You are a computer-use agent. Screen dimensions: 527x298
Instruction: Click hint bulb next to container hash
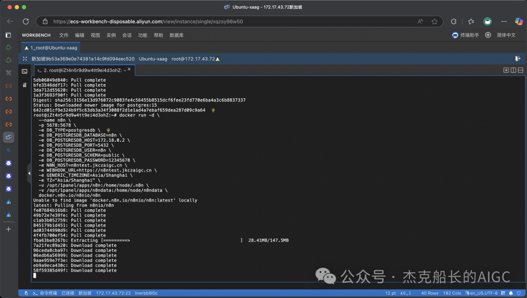pyautogui.click(x=213, y=110)
